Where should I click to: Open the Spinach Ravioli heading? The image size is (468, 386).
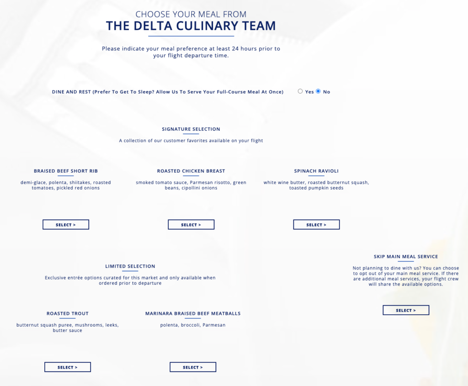[x=316, y=171]
